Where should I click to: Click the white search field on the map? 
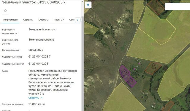[177, 7]
